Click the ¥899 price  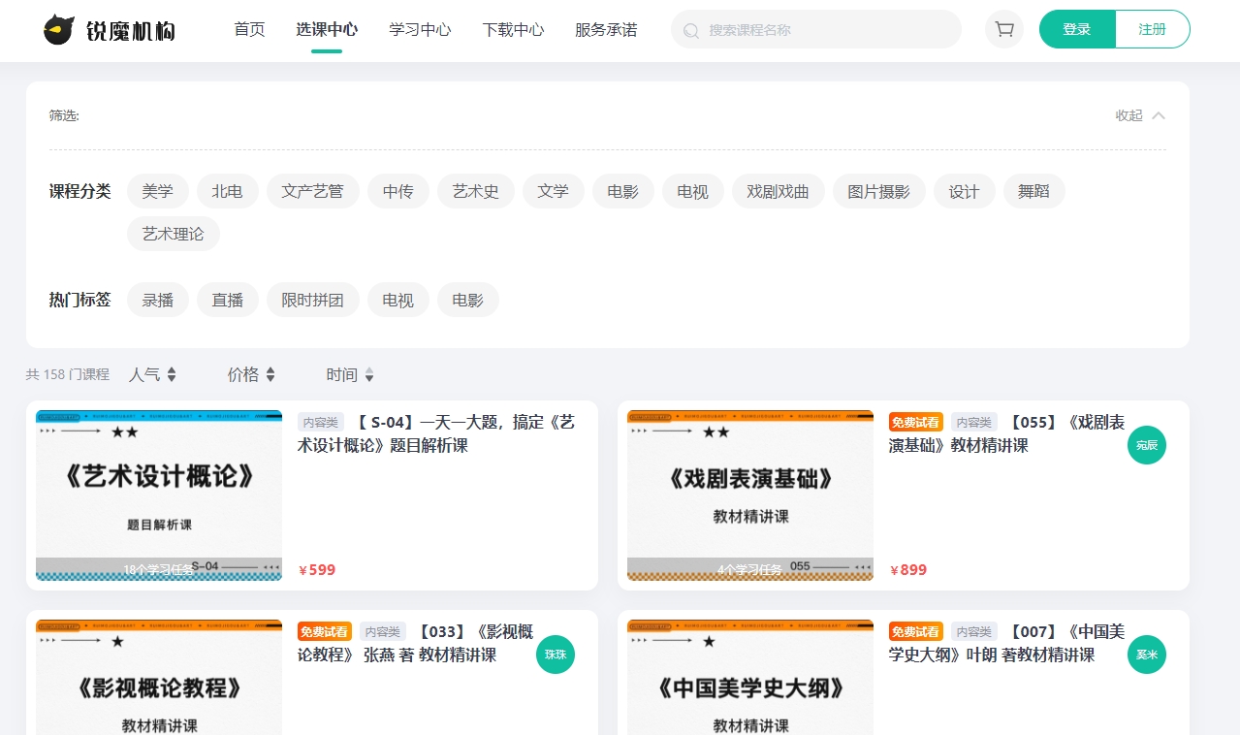[908, 570]
